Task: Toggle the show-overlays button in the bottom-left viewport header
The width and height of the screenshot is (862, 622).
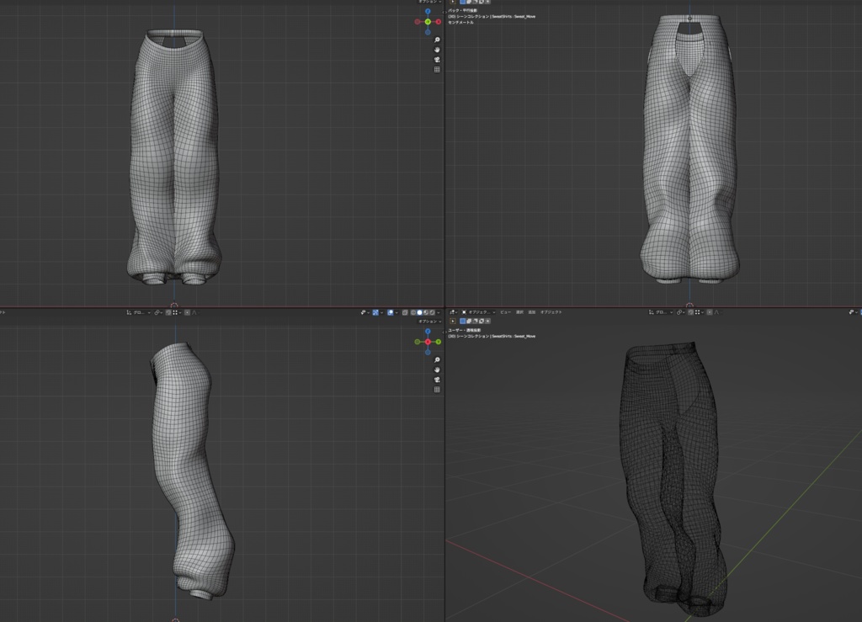Action: coord(391,312)
